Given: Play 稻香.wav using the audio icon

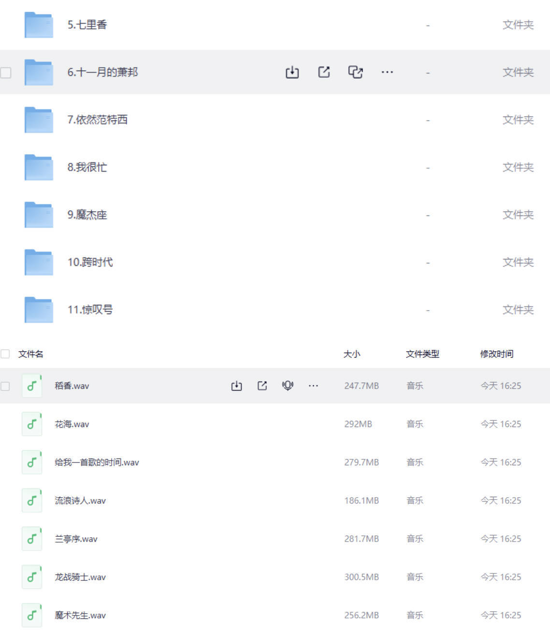Looking at the screenshot, I should [x=288, y=385].
